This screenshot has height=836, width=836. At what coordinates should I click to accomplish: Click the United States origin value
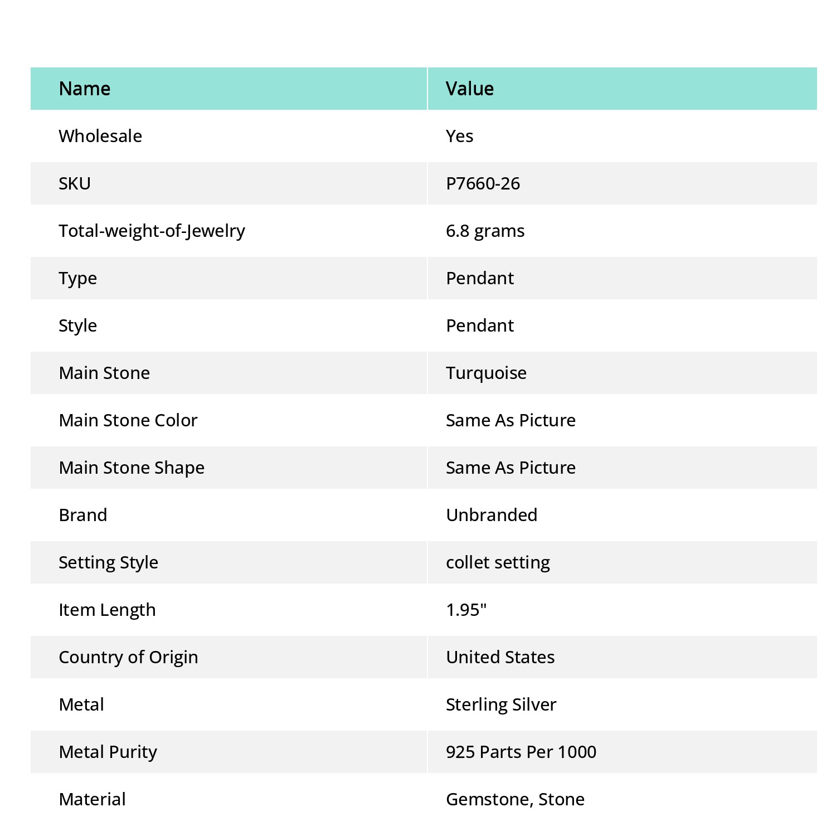[x=500, y=657]
